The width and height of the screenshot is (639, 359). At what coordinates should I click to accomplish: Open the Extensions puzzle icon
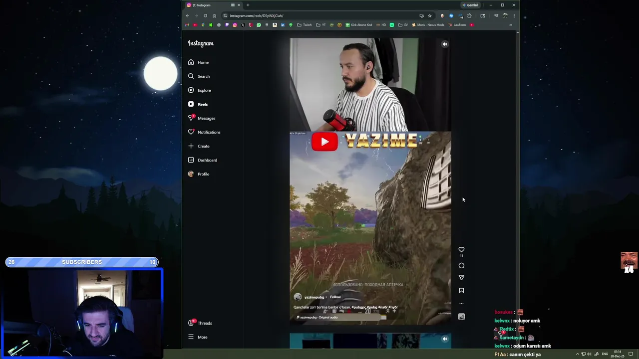[469, 15]
